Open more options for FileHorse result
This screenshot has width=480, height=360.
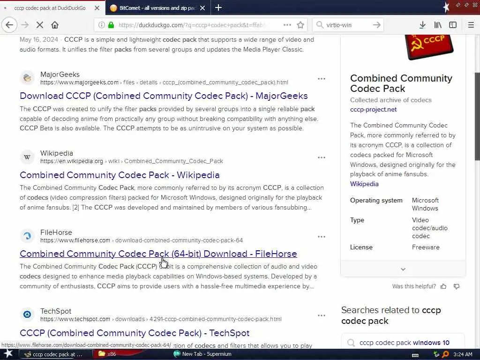pos(322,237)
